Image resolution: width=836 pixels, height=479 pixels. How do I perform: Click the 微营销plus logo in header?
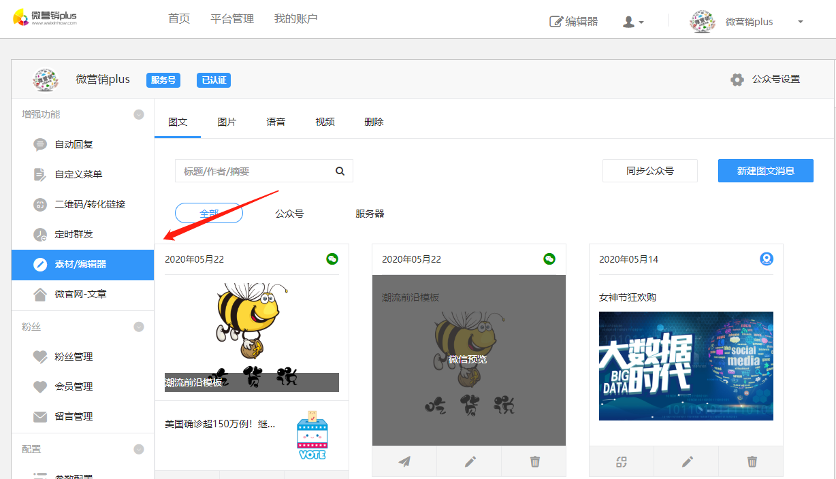click(45, 18)
